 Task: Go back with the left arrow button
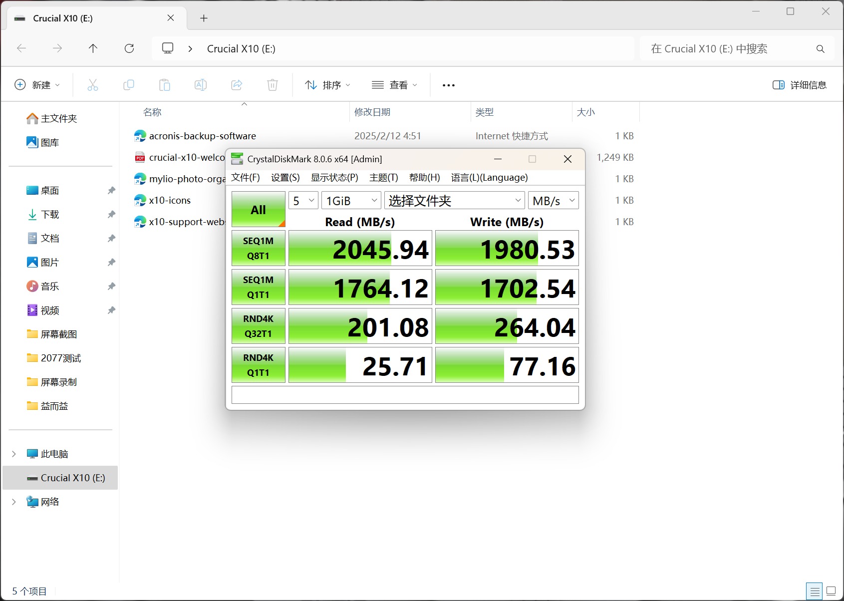tap(21, 48)
